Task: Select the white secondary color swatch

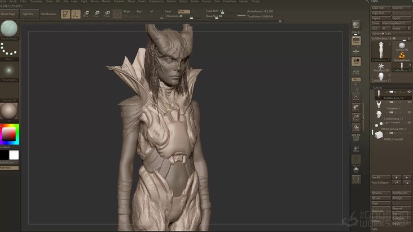Action: (x=14, y=155)
